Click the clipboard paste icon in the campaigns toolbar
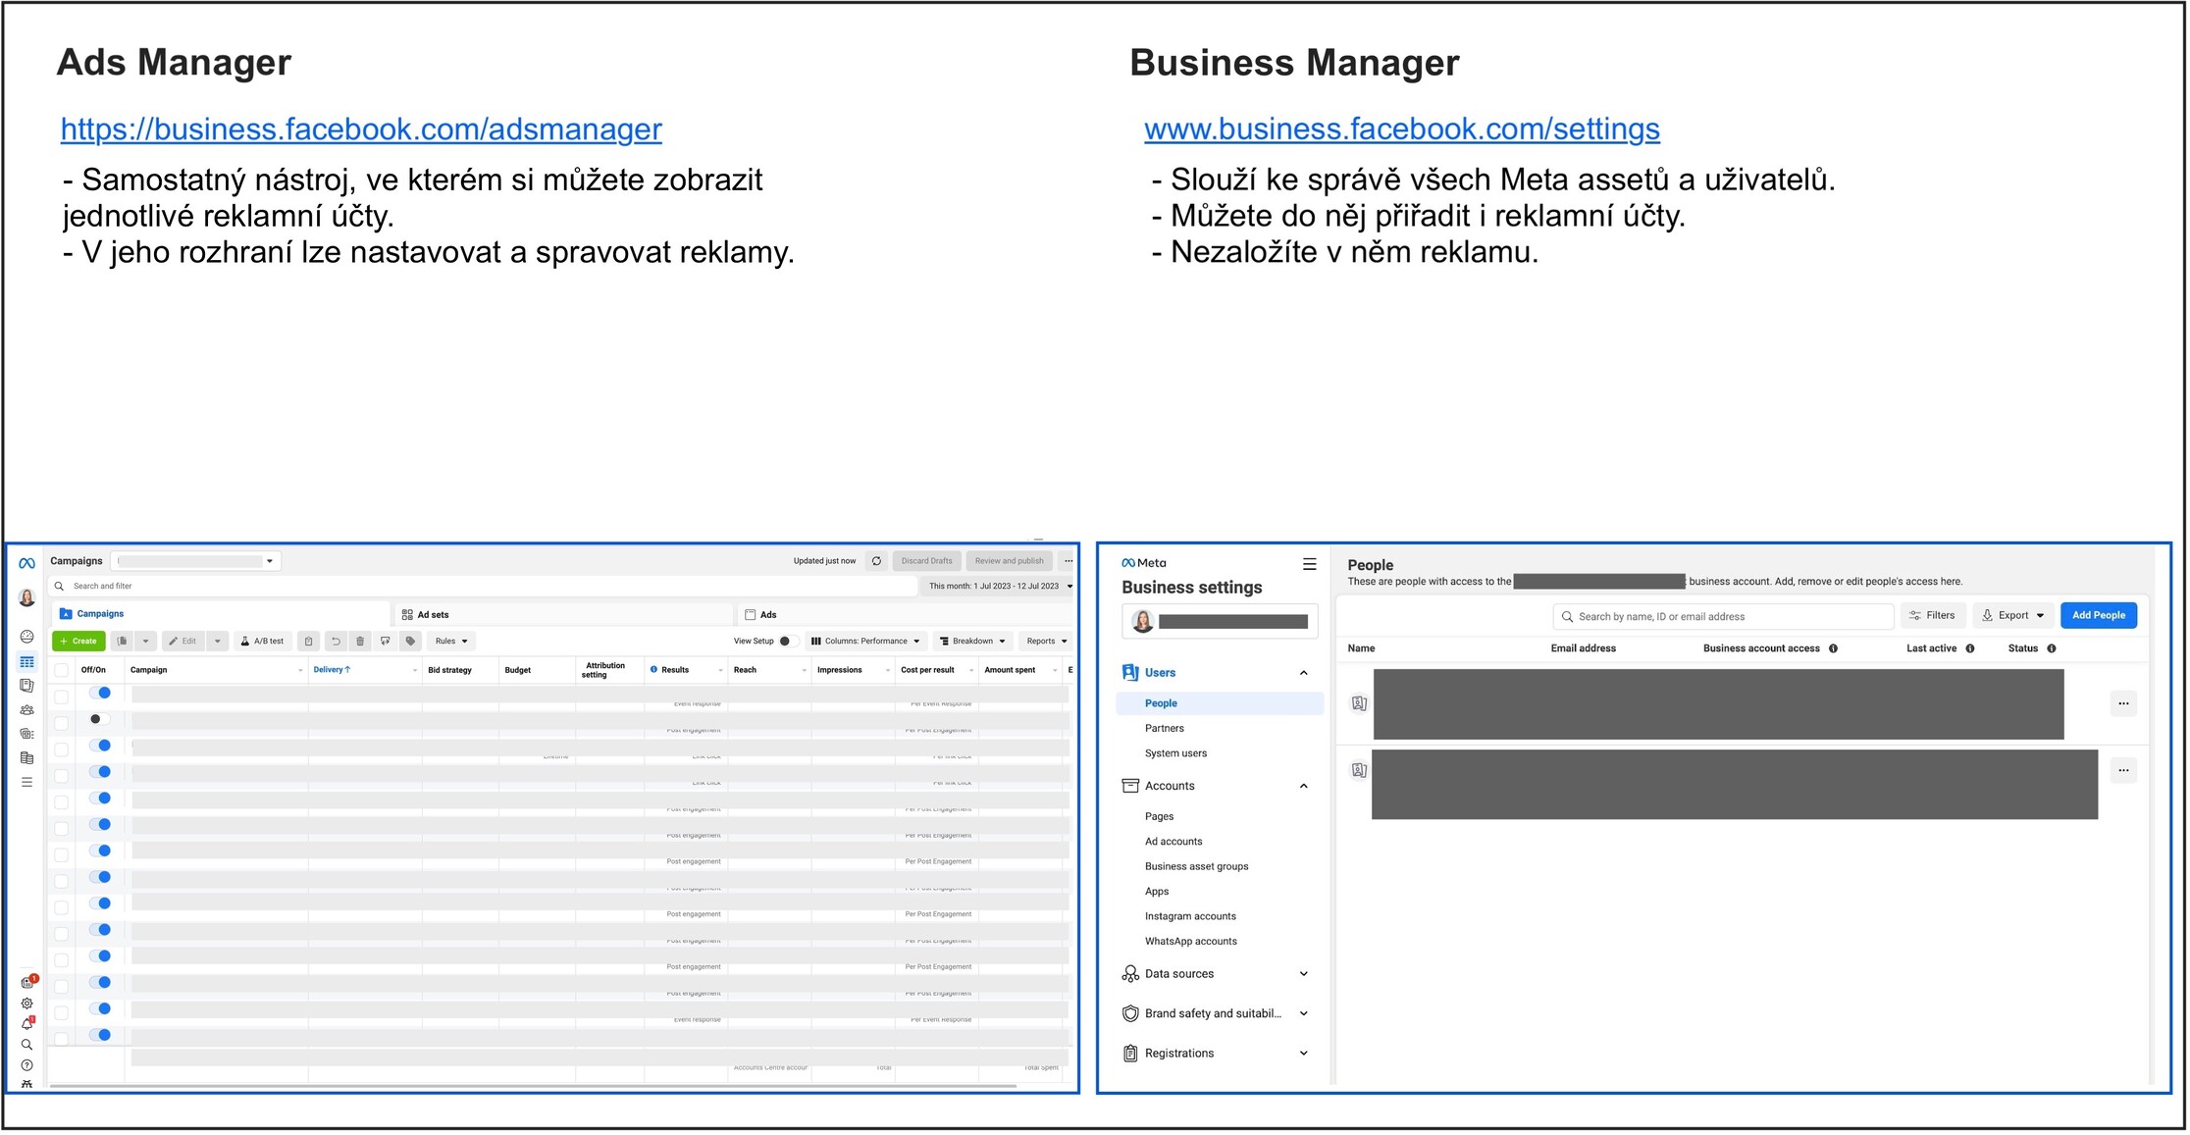The width and height of the screenshot is (2190, 1135). (308, 642)
